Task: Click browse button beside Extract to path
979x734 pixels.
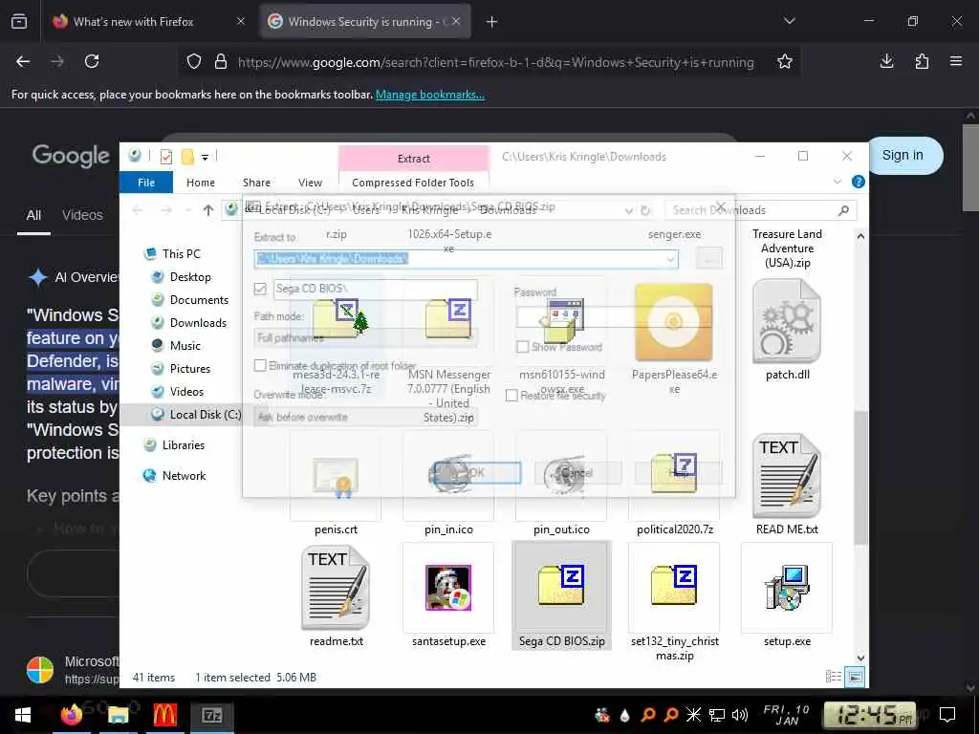Action: [x=708, y=258]
